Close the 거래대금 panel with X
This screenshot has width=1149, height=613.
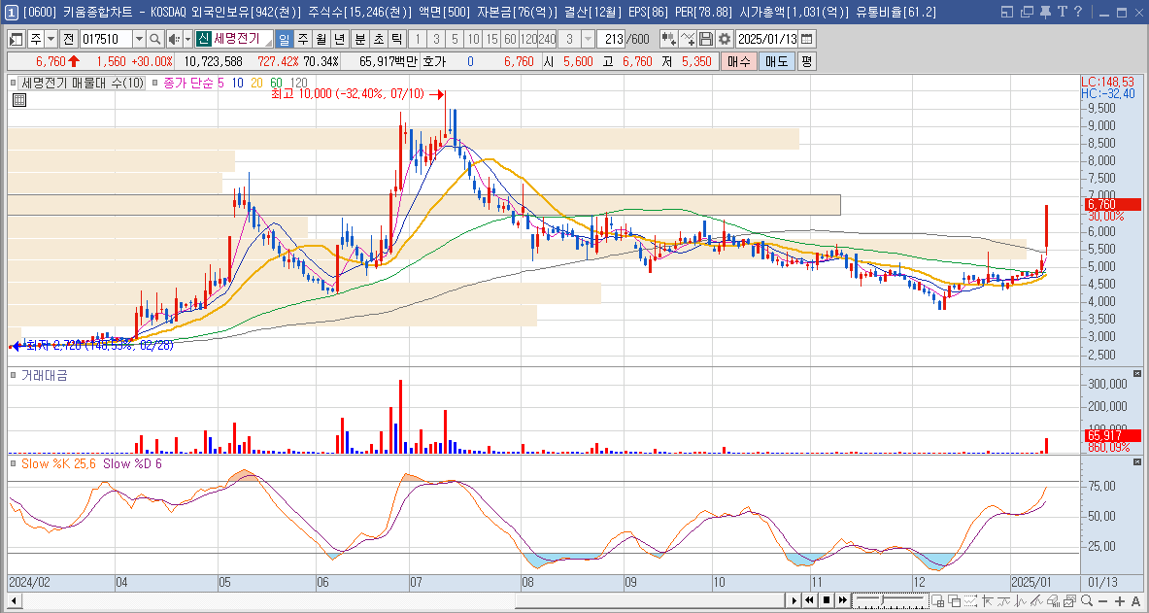point(1137,374)
